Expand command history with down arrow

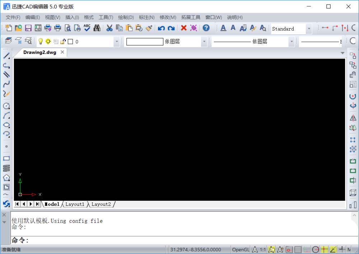tap(4, 222)
